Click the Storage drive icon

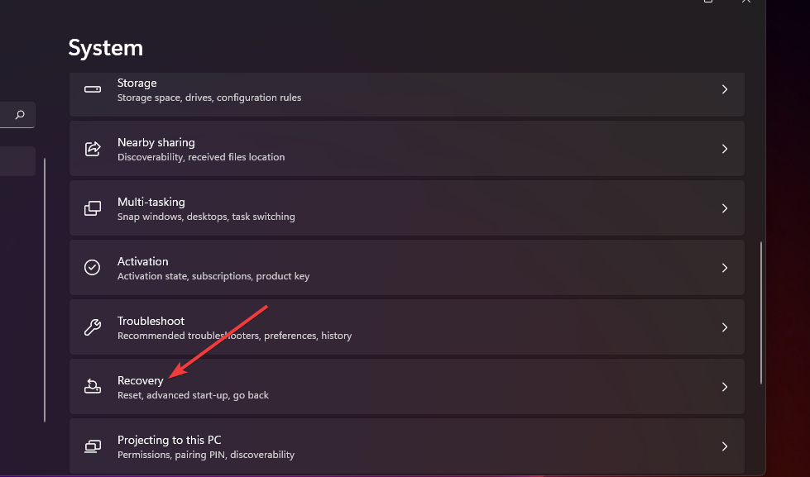[93, 89]
